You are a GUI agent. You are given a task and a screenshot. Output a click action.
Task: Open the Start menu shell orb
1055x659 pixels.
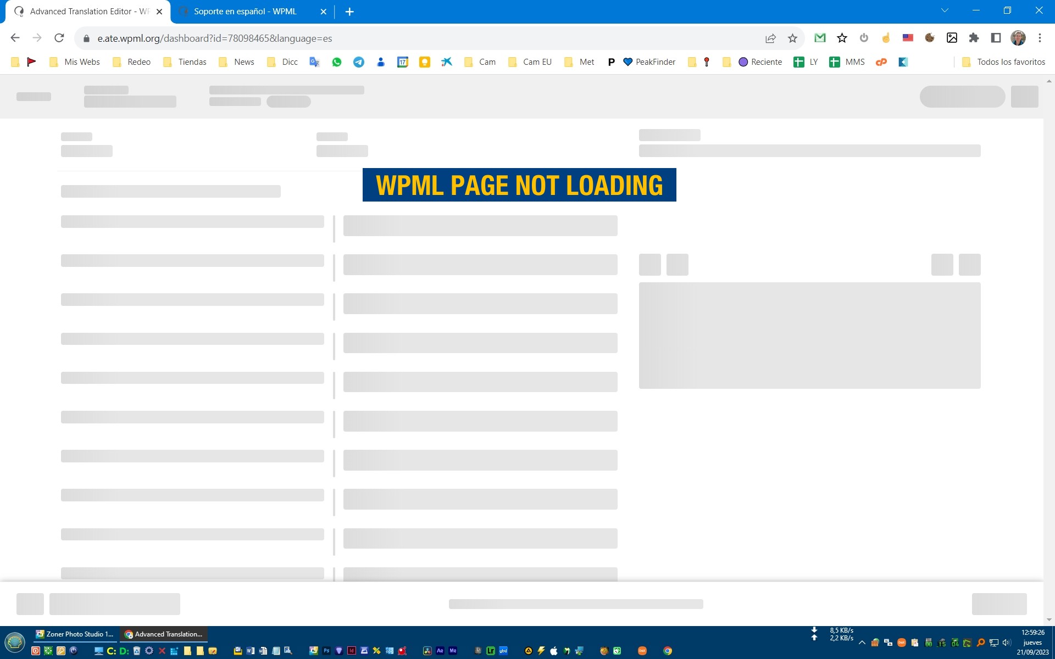tap(15, 641)
